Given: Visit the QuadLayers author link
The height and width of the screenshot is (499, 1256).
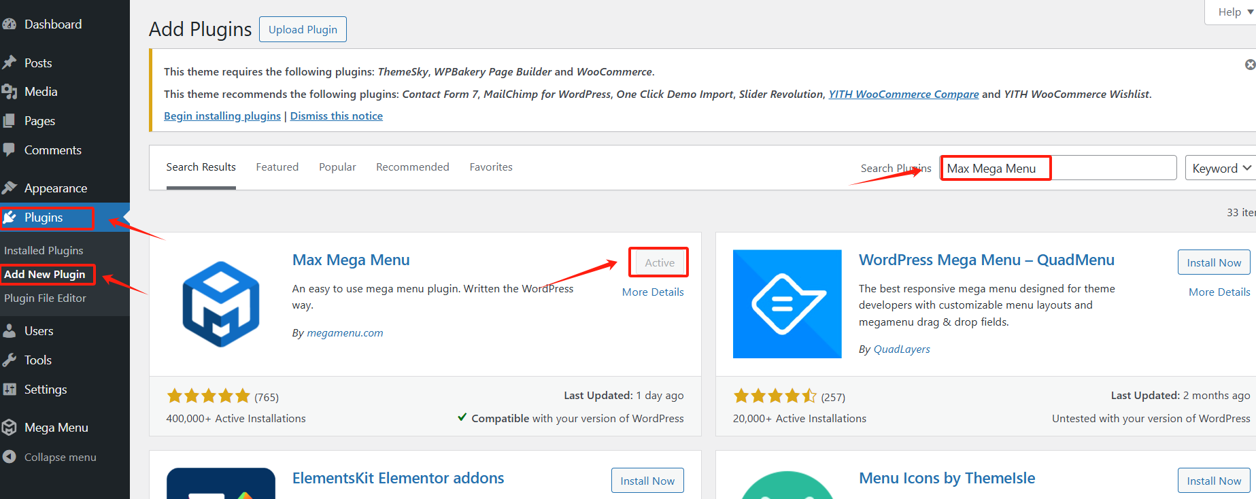Looking at the screenshot, I should [x=902, y=349].
